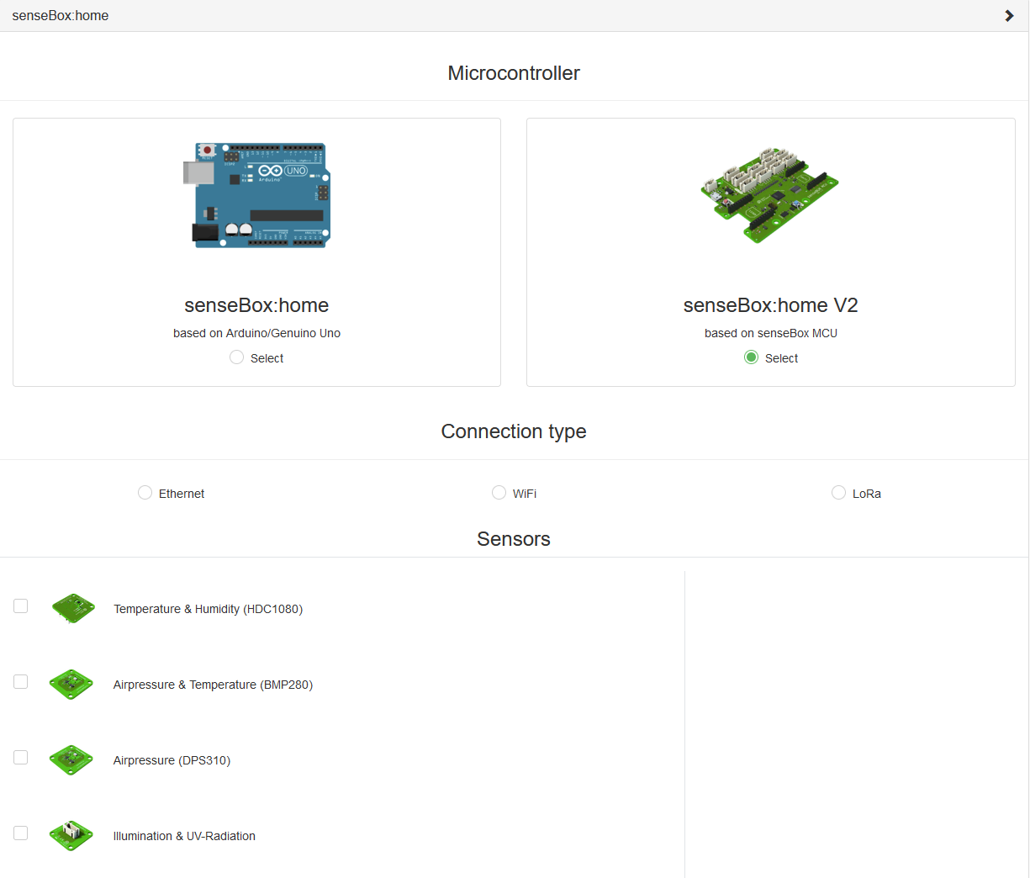This screenshot has width=1030, height=878.
Task: Click the HDC1080 sensor icon
Action: 72,607
